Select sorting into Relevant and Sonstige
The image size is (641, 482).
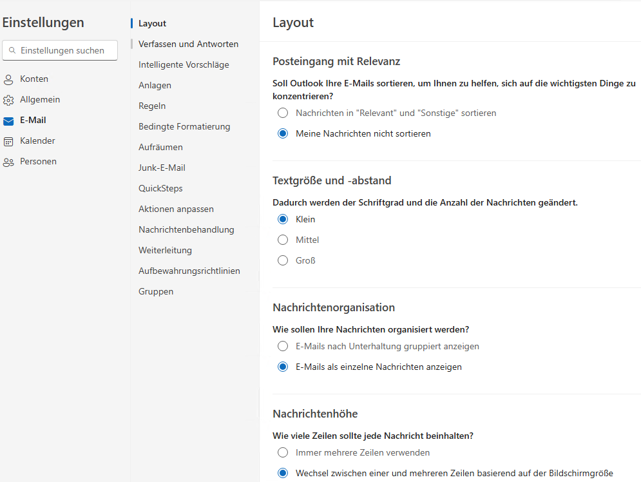coord(282,112)
